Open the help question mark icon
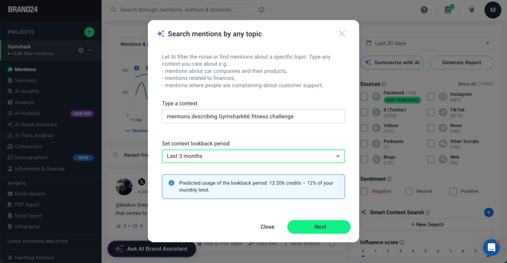 (x=424, y=10)
